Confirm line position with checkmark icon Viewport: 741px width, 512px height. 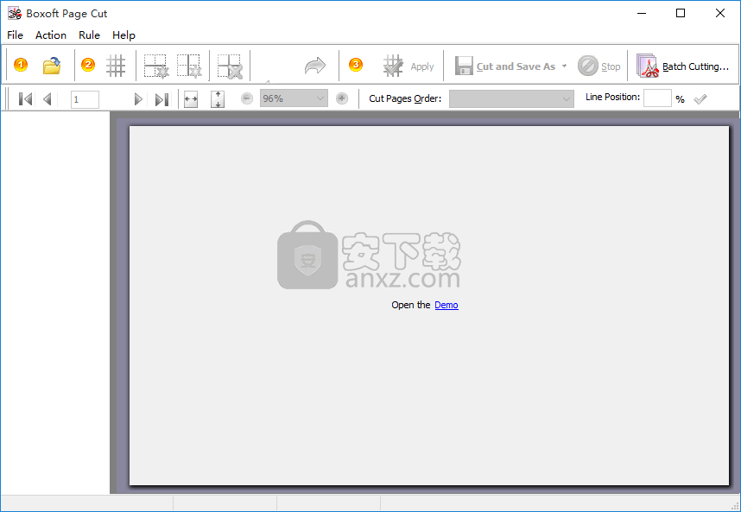point(700,98)
